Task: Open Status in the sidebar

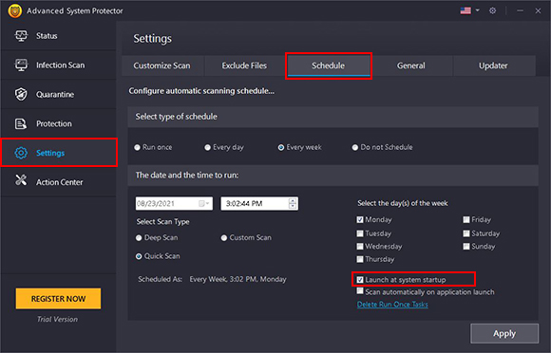Action: [58, 36]
